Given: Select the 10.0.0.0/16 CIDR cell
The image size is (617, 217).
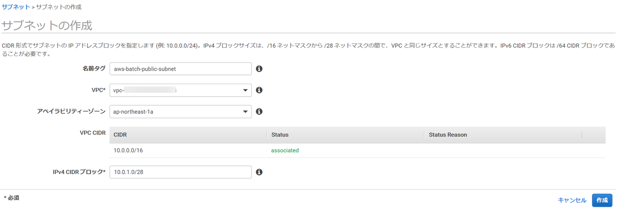Looking at the screenshot, I should tap(128, 151).
